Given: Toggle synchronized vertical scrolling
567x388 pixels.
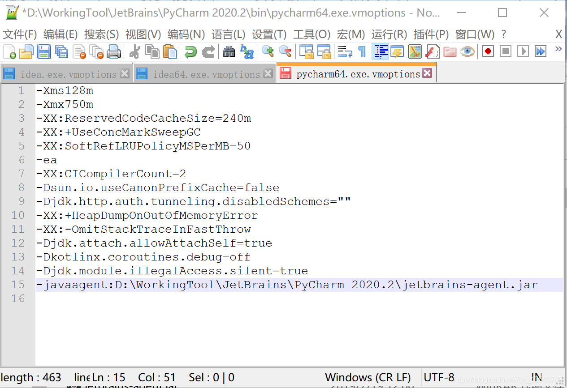Looking at the screenshot, I should tap(306, 51).
